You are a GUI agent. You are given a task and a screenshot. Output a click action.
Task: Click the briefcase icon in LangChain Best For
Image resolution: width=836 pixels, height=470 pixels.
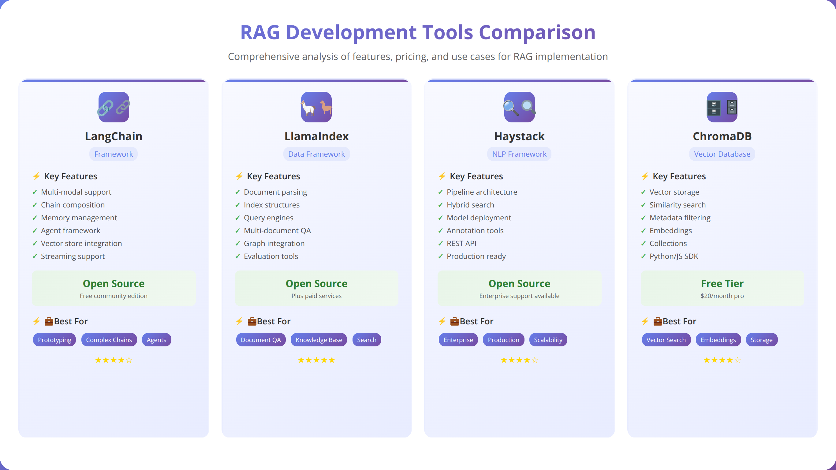click(x=49, y=321)
